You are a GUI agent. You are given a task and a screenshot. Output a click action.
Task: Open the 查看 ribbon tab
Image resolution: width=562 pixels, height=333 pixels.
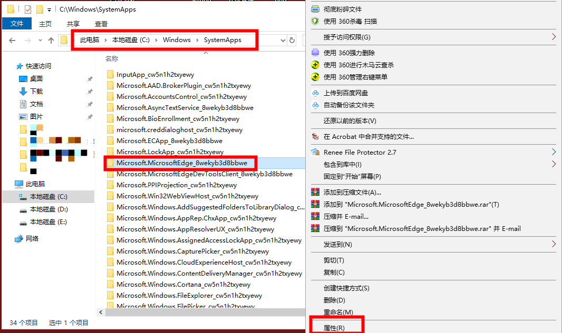tap(101, 24)
